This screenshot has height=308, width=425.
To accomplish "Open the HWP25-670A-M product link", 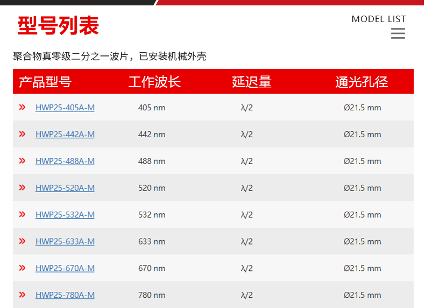I will 65,268.
